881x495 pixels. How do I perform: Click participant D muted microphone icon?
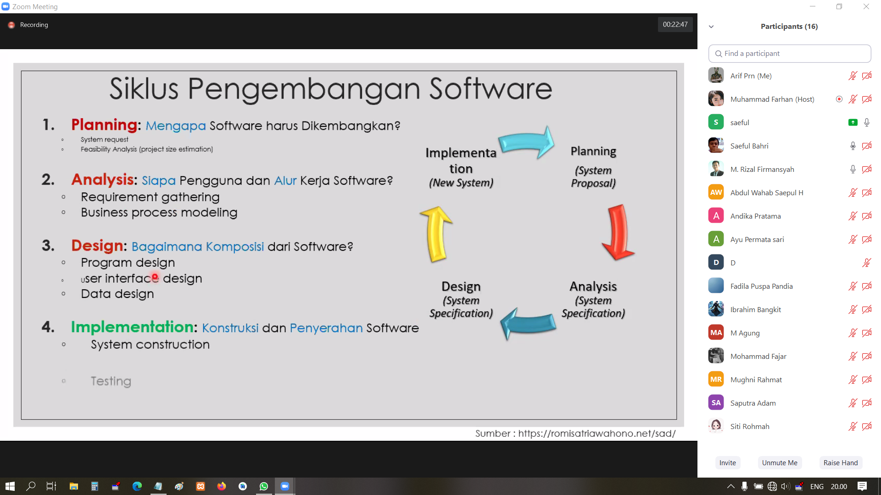click(867, 263)
